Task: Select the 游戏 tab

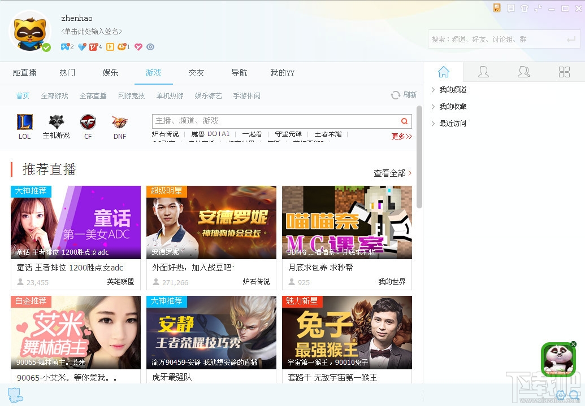Action: tap(153, 73)
